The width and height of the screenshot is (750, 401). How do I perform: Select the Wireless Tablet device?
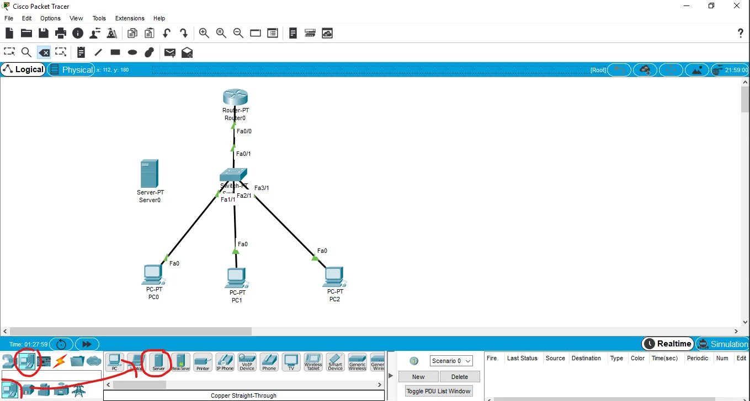(x=313, y=362)
